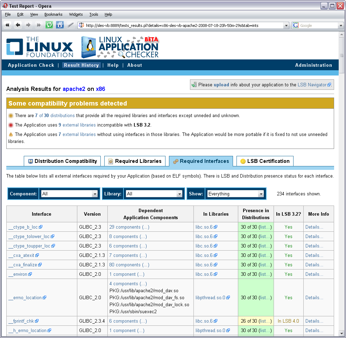The height and width of the screenshot is (338, 346).
Task: Click external link icon next to libpthread.so.0 for __errno_location
Action: pos(228,297)
